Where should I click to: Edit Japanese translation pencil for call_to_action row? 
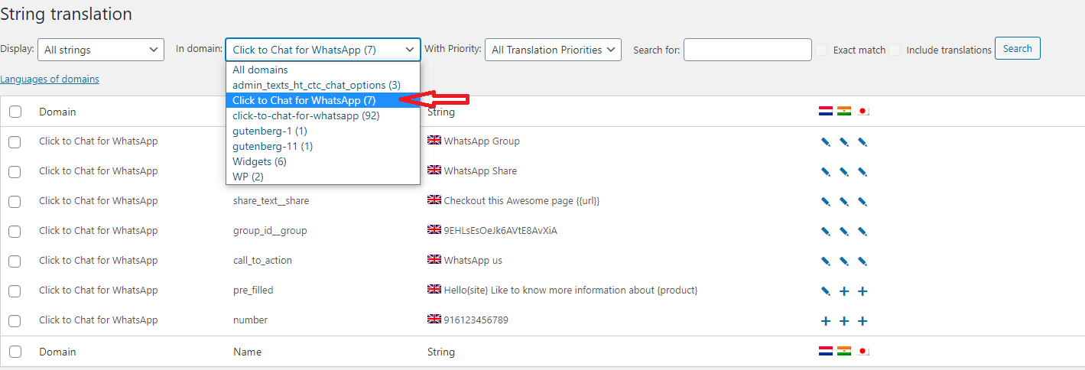(862, 261)
